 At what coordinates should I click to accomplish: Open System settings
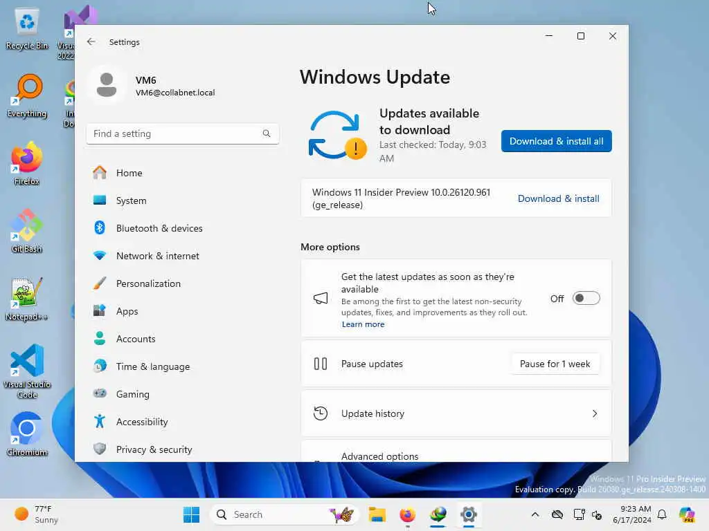[182, 201]
